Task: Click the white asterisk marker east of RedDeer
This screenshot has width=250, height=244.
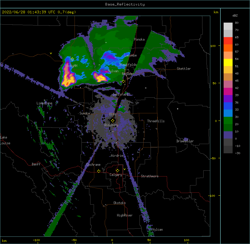Action: [x=146, y=88]
